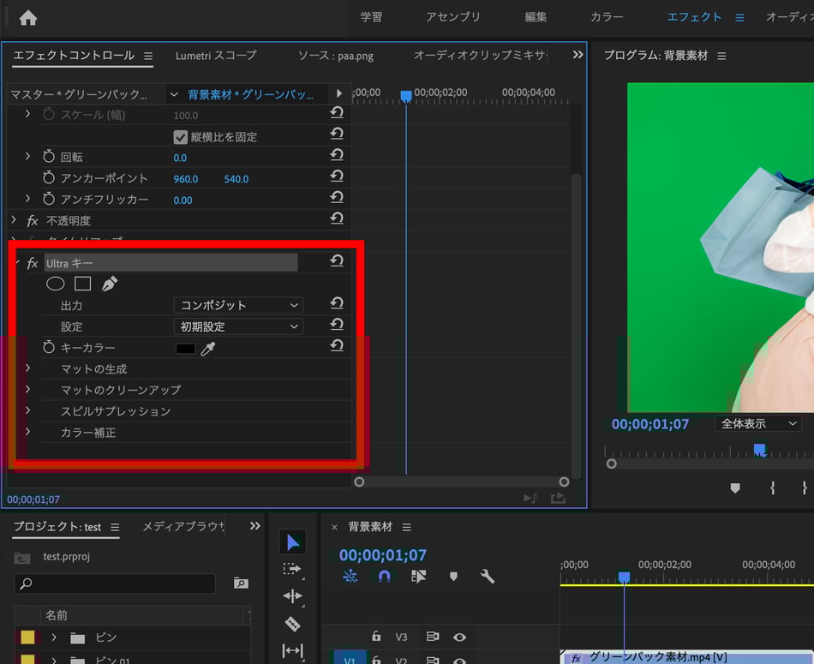Click the キーカラー black color swatch
814x664 pixels.
point(185,348)
